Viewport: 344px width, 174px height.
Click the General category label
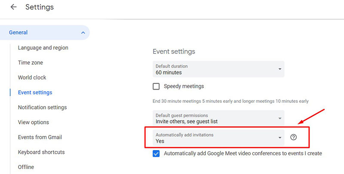[x=18, y=33]
